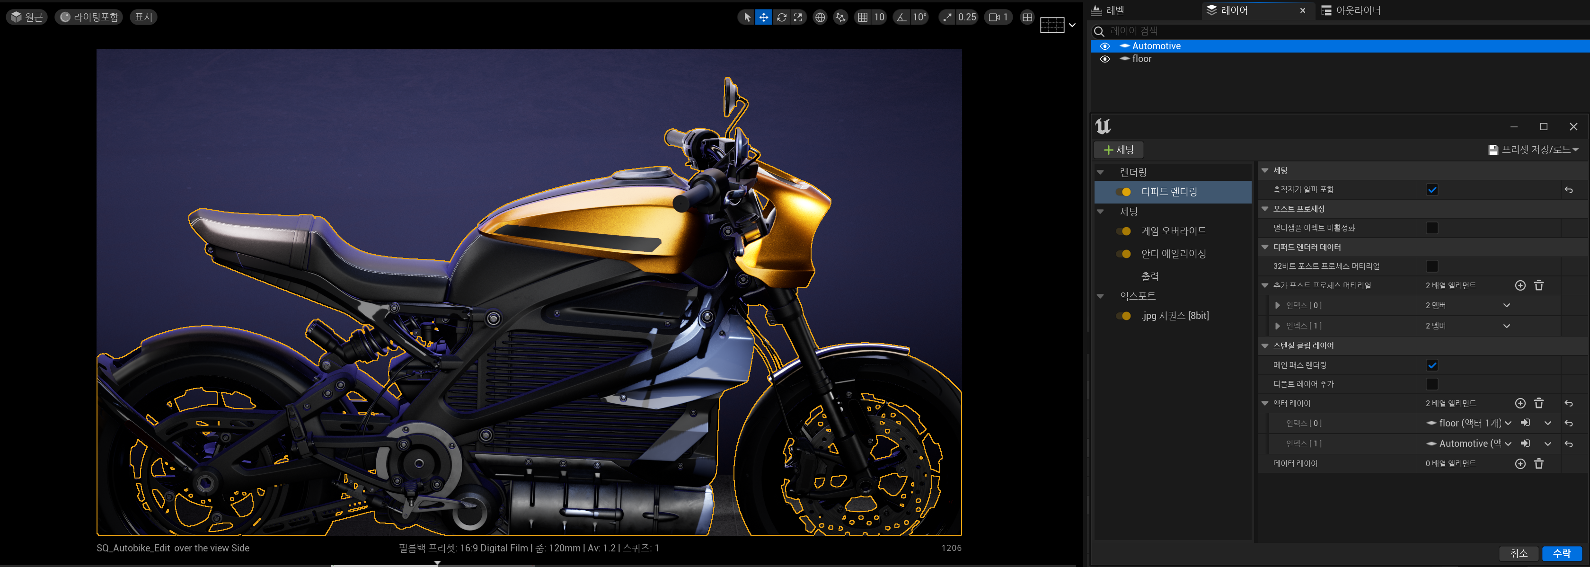Expand index [0] of post process materials

click(x=1277, y=305)
